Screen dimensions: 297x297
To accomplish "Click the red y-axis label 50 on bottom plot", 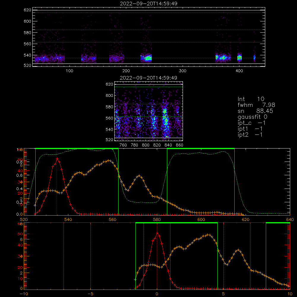I will tap(20, 234).
